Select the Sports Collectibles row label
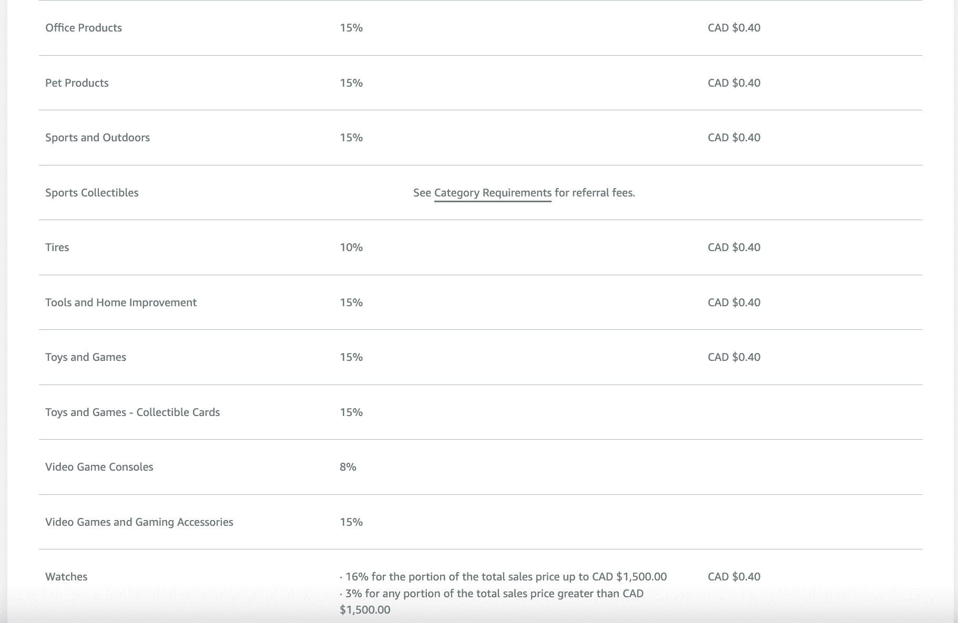Screen dimensions: 958x623 tap(92, 193)
